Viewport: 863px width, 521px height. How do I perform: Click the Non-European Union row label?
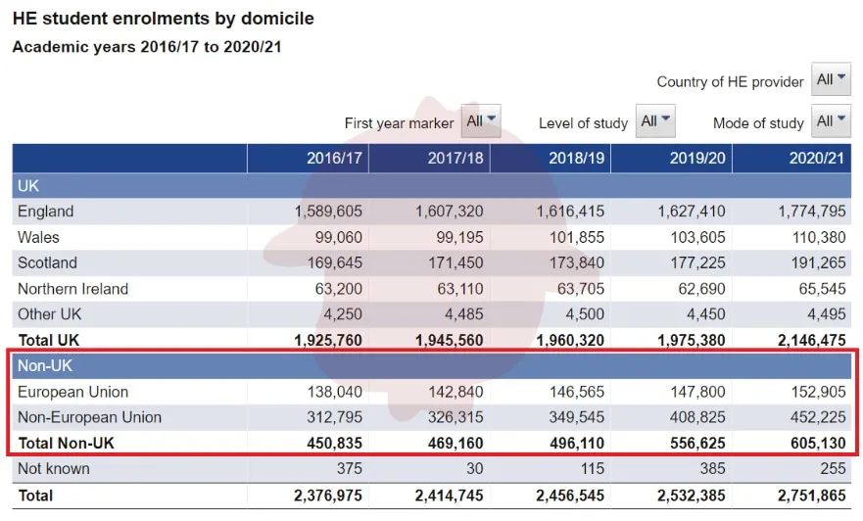click(89, 417)
